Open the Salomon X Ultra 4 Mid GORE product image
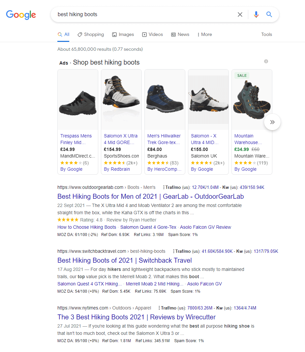 pos(121,100)
